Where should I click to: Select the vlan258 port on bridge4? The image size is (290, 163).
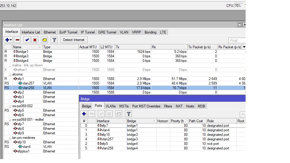pyautogui.click(x=163, y=148)
